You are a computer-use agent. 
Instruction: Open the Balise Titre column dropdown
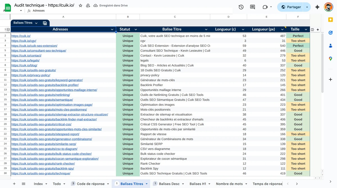coord(206,29)
